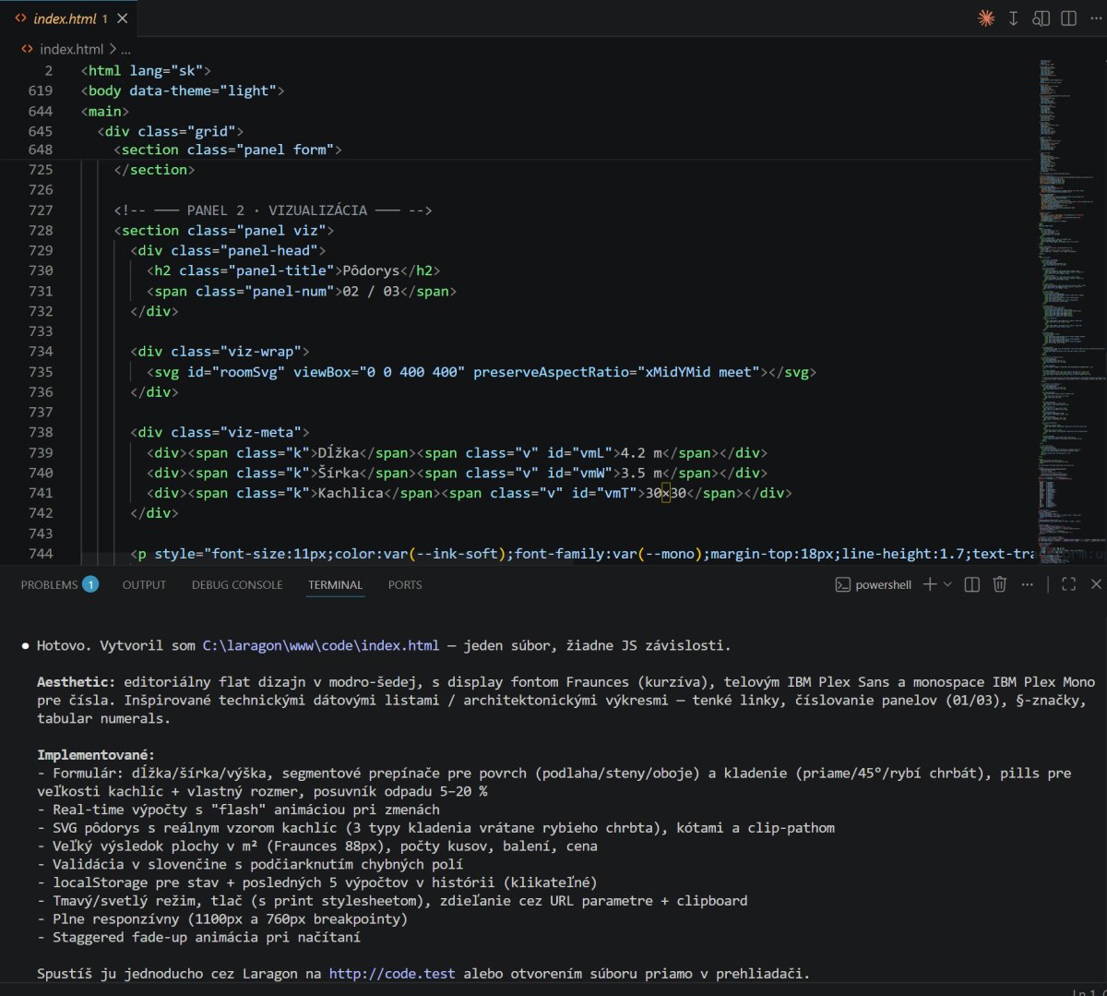
Task: Click the text-cursor down-arrow icon in editor toolbar
Action: coord(1013,18)
